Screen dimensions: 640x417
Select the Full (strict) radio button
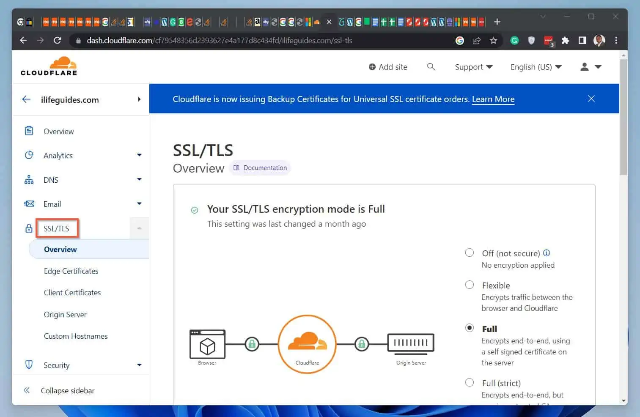point(470,382)
